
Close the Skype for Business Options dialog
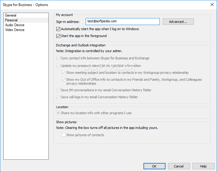(212, 5)
